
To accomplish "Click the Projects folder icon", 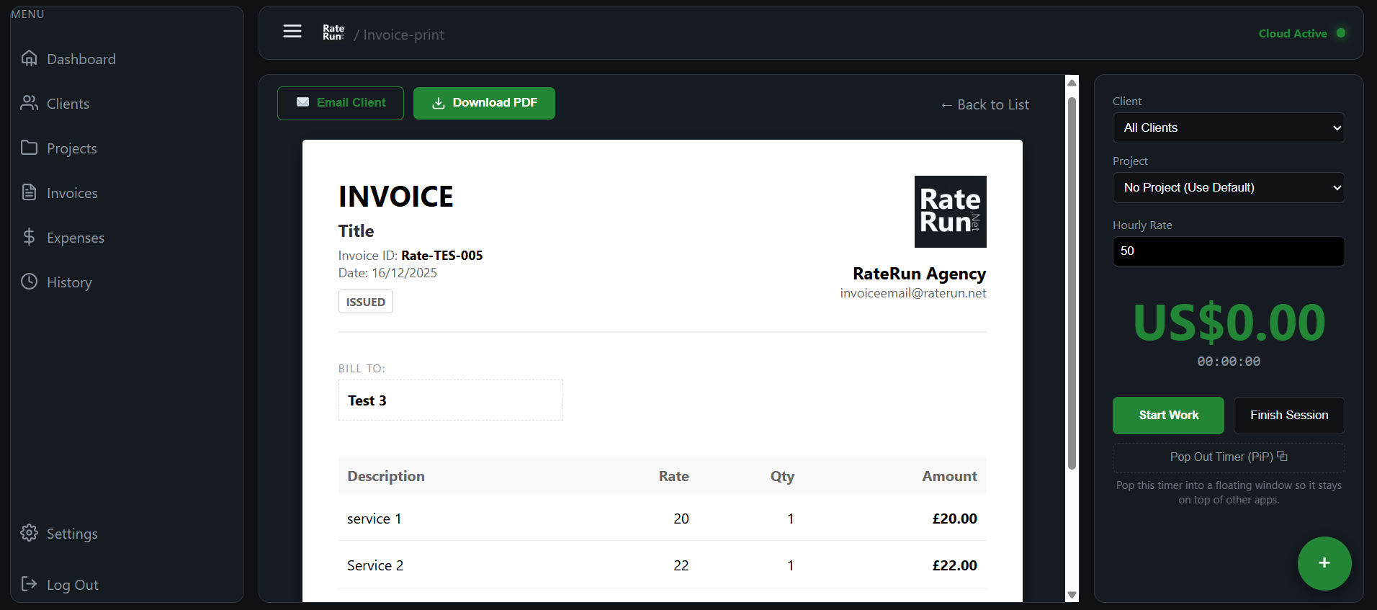I will (x=29, y=148).
